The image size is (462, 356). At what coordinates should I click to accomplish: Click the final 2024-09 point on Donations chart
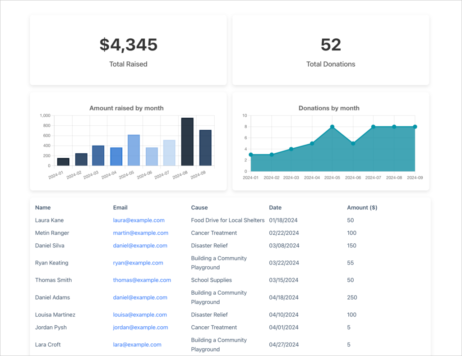point(415,127)
